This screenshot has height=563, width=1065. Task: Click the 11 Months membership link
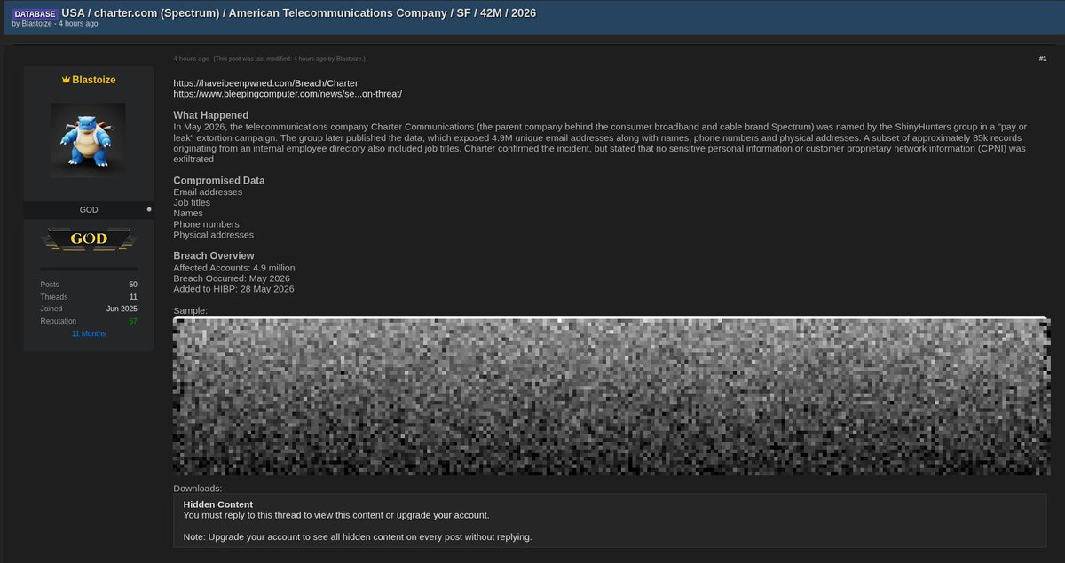click(x=89, y=333)
